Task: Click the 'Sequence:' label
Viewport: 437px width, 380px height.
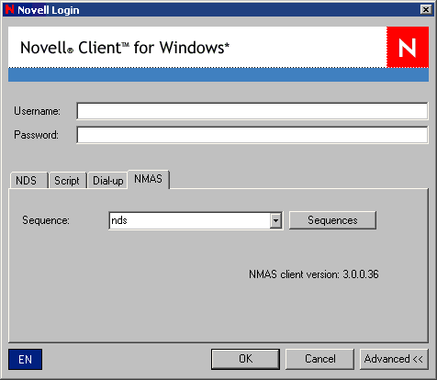Action: [46, 220]
